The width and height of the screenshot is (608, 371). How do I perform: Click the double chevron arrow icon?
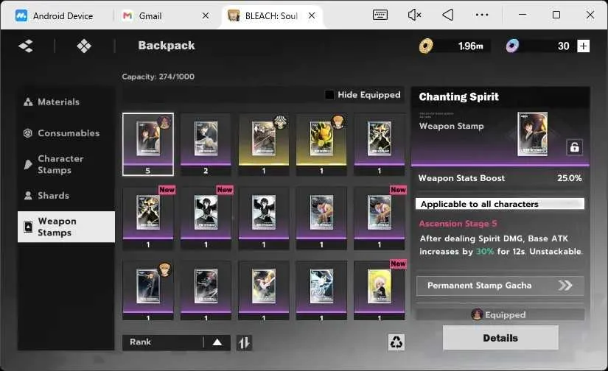[565, 286]
